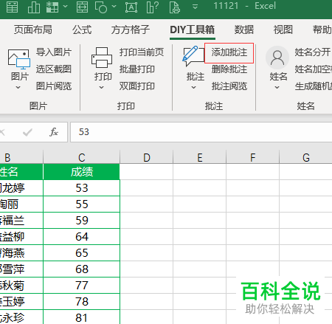Click the 图片 picture icon
Image resolution: width=332 pixels, height=324 pixels.
click(19, 59)
